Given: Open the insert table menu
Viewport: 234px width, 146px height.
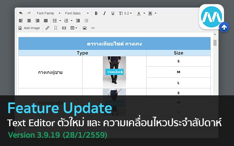Looking at the screenshot, I should [x=74, y=28].
